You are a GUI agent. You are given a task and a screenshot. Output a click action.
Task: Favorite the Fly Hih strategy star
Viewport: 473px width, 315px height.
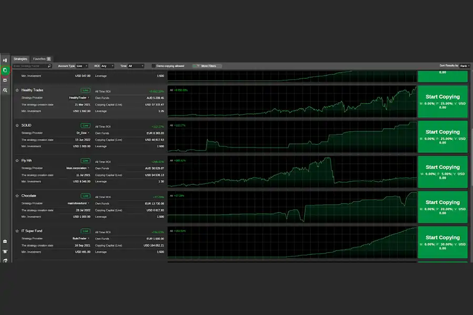(x=17, y=161)
